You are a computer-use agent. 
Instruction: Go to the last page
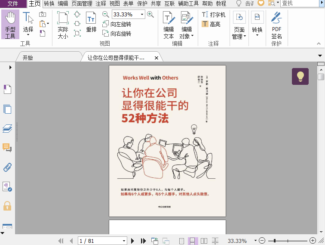point(143,241)
